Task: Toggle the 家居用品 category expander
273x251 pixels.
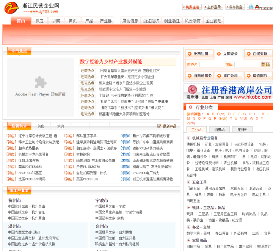Action: [x=188, y=240]
